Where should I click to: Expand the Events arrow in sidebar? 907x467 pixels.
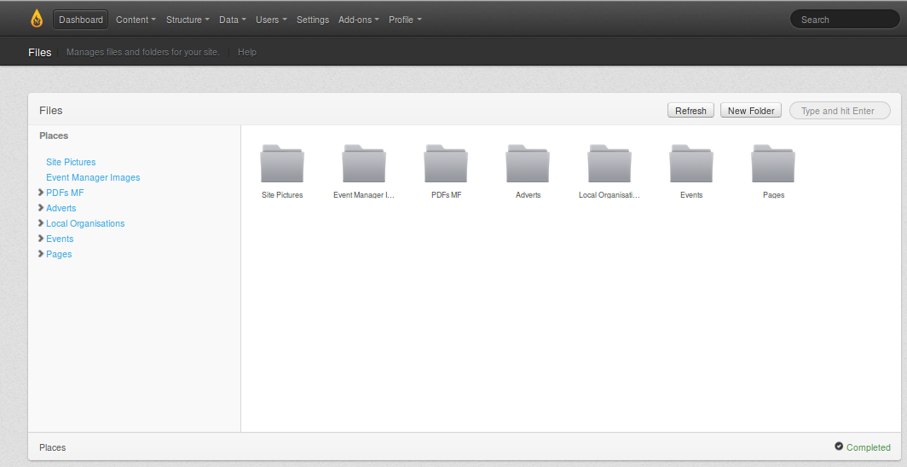pos(41,239)
